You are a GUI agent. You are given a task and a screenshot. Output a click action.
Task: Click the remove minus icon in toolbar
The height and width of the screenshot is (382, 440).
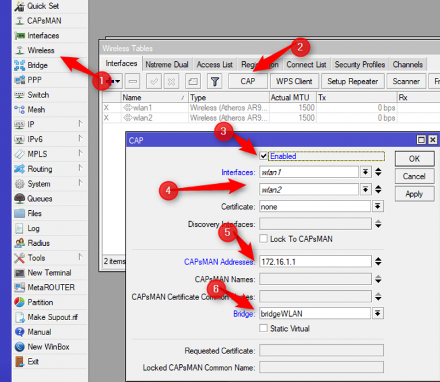pyautogui.click(x=132, y=81)
